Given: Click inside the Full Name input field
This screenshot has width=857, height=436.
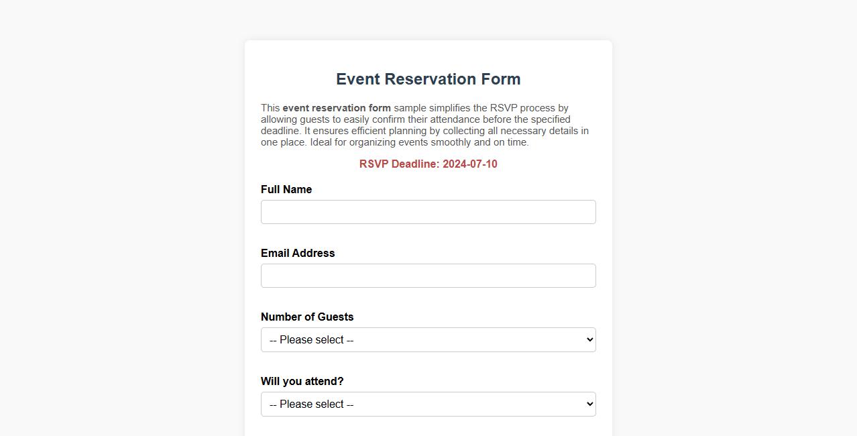Looking at the screenshot, I should (428, 212).
